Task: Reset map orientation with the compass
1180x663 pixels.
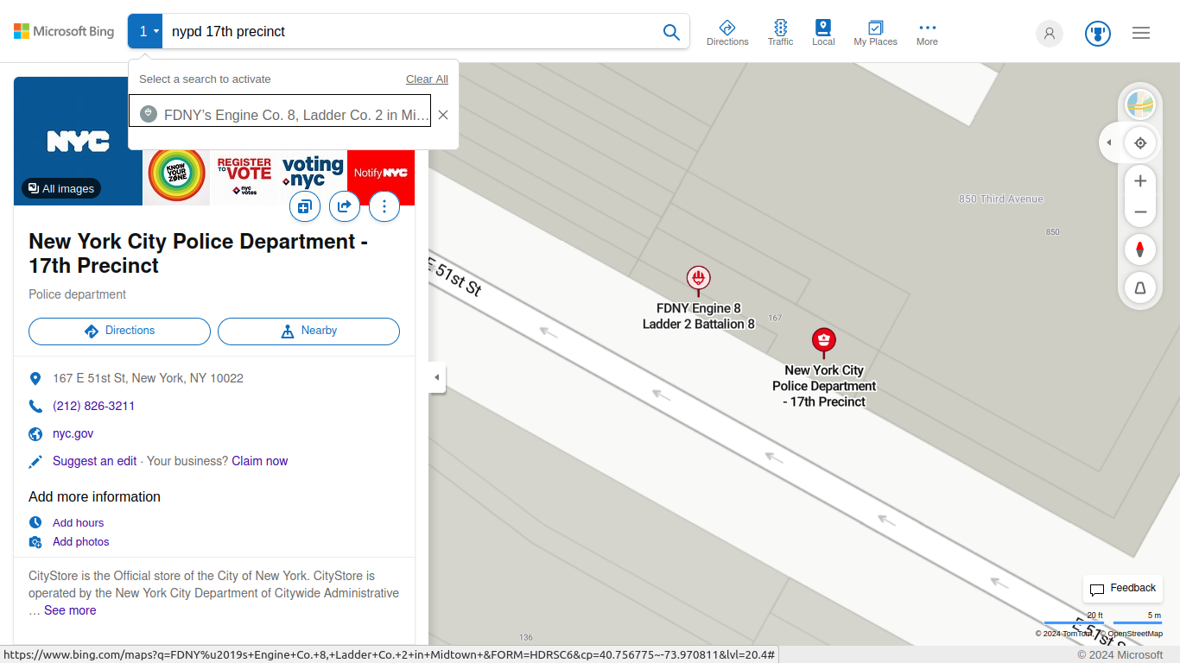Action: 1140,249
